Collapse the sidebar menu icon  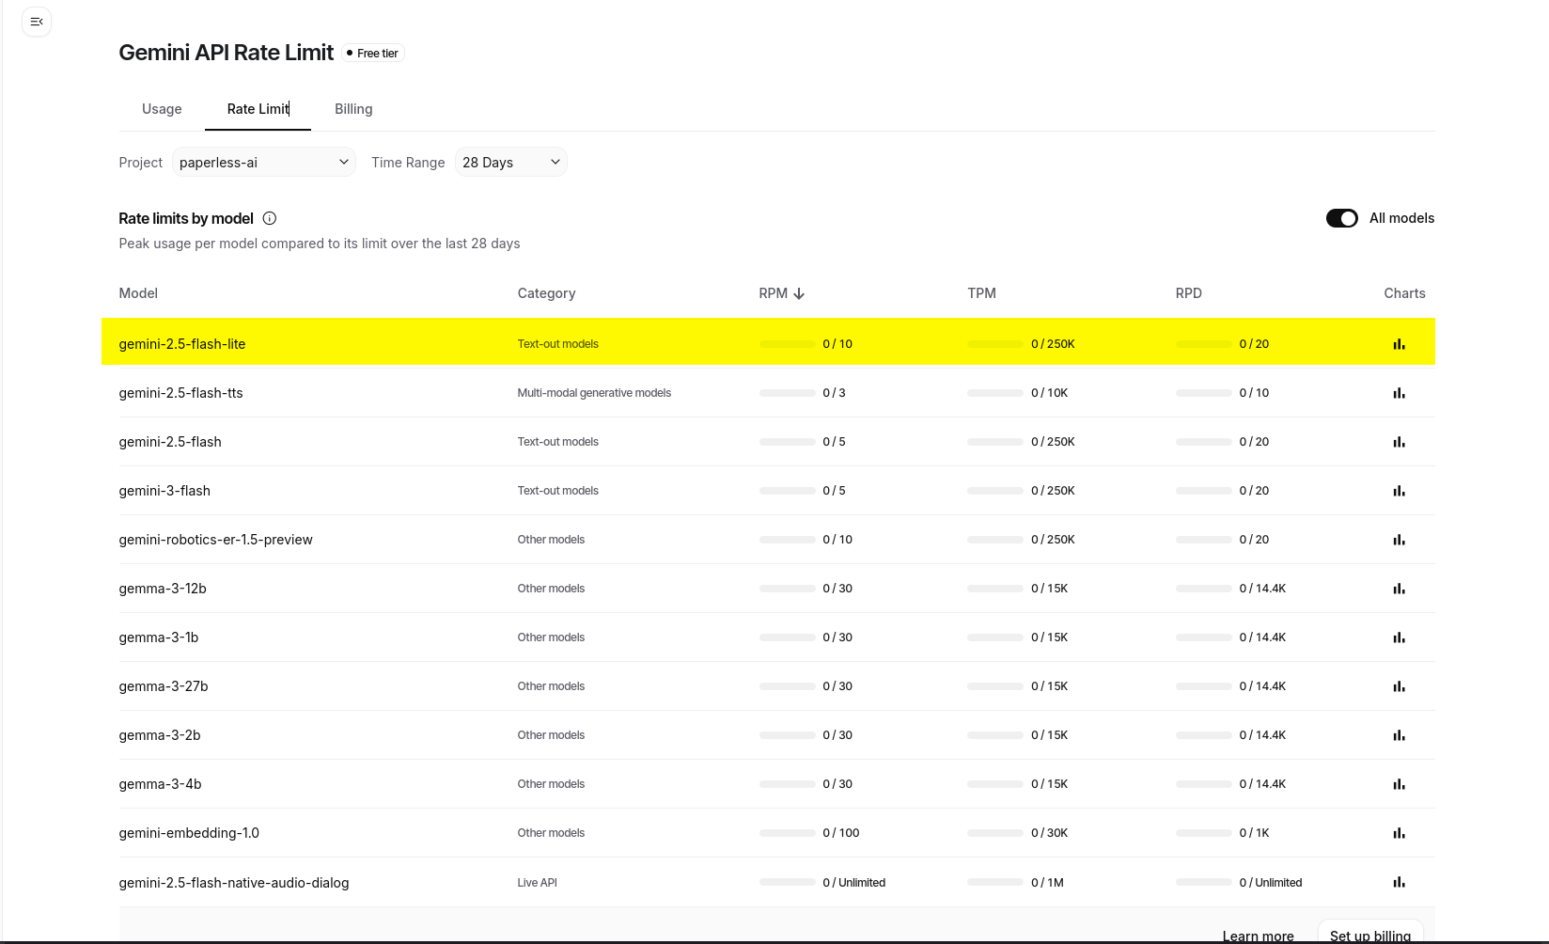point(37,22)
